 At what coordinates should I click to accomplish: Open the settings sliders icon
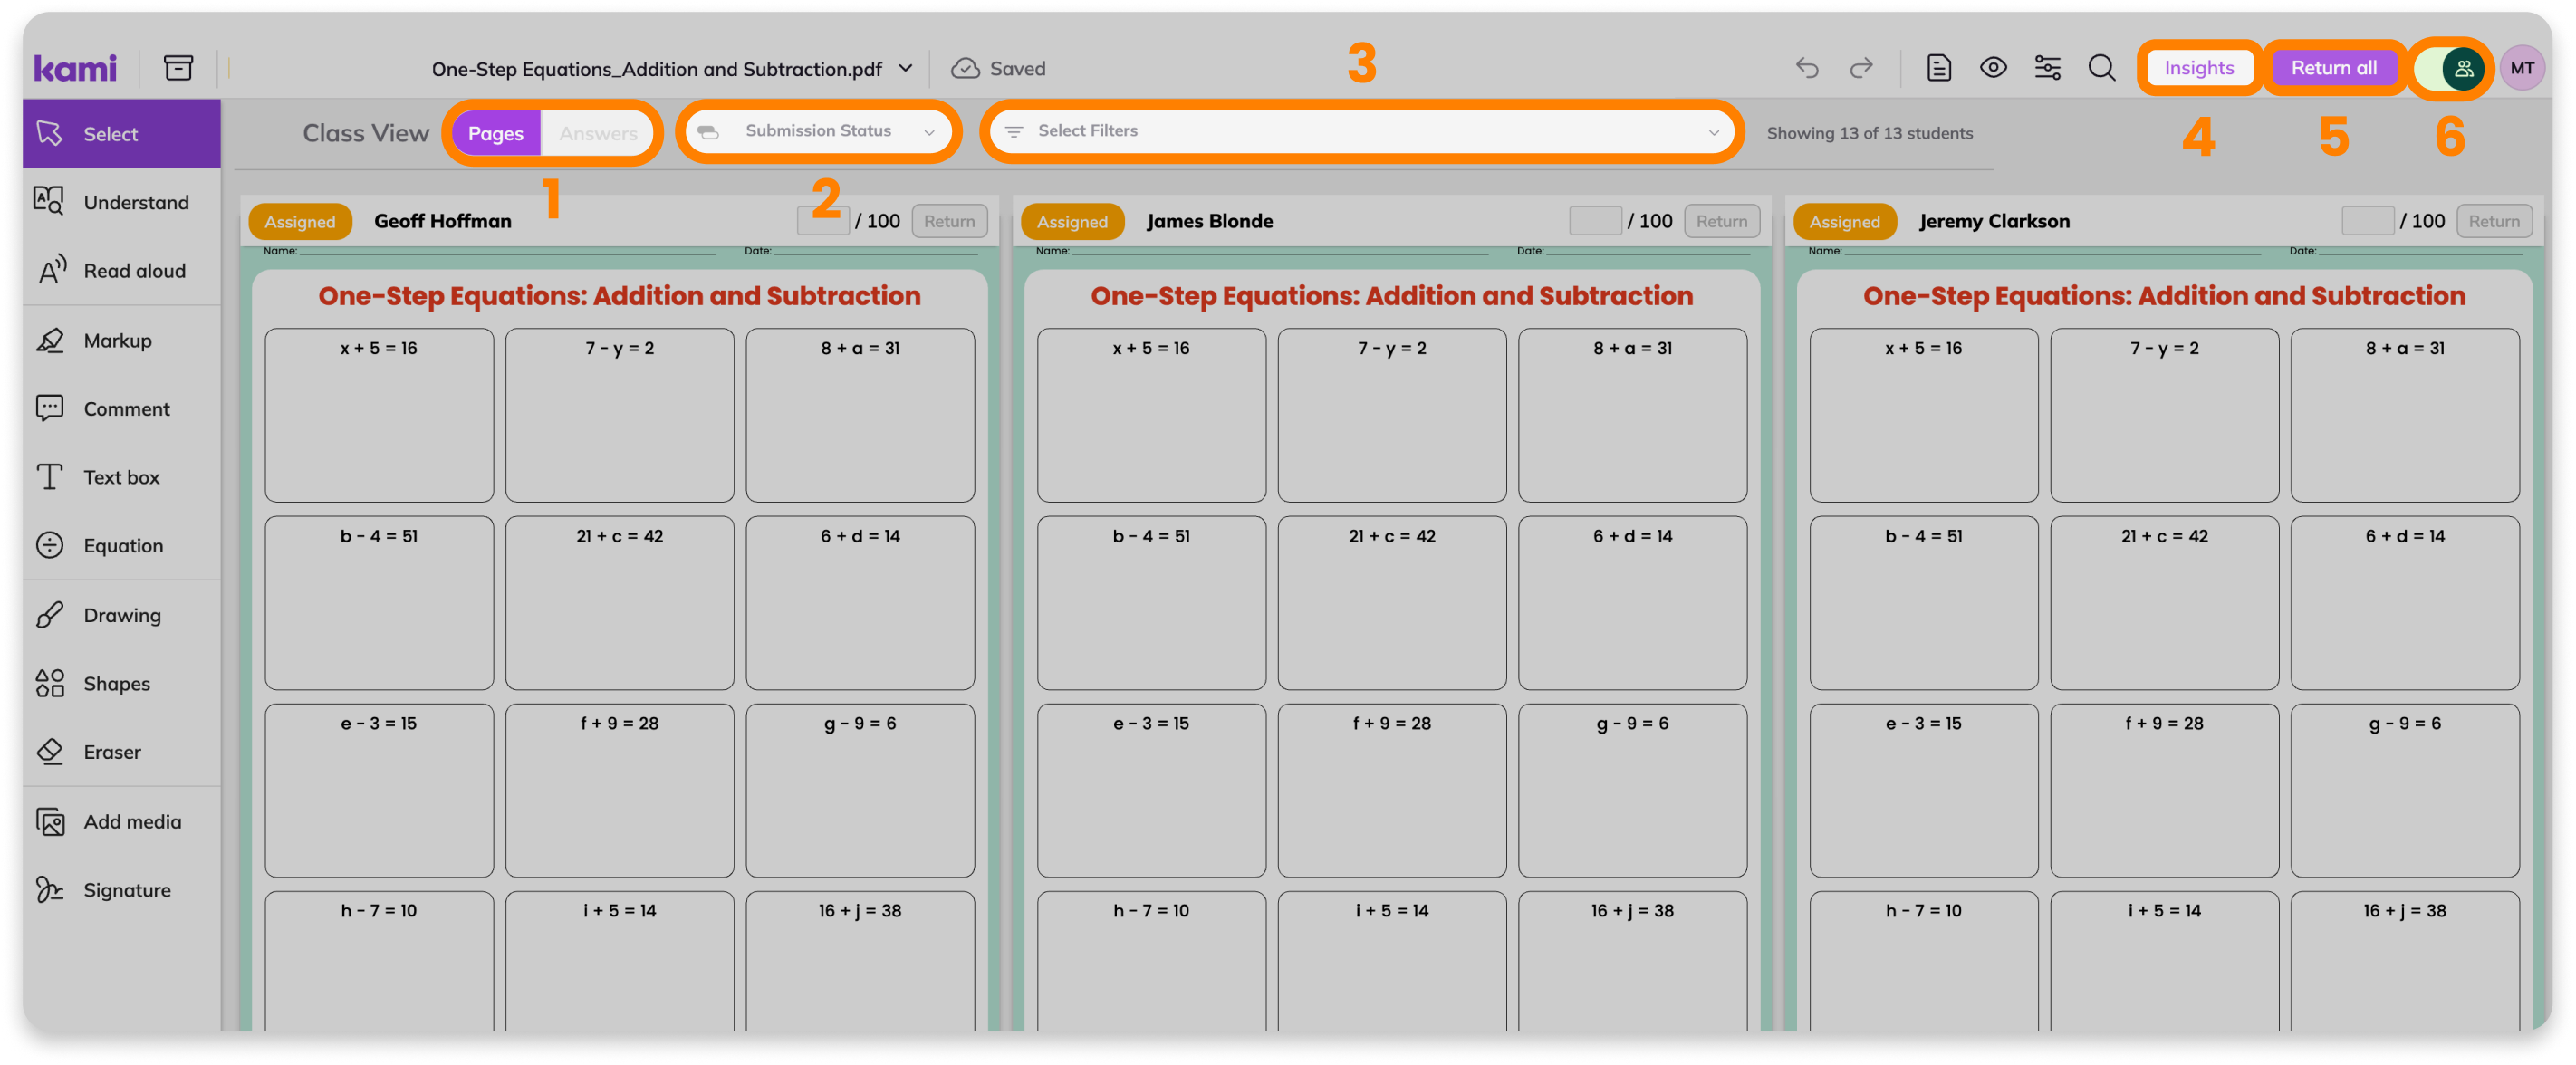point(2047,68)
